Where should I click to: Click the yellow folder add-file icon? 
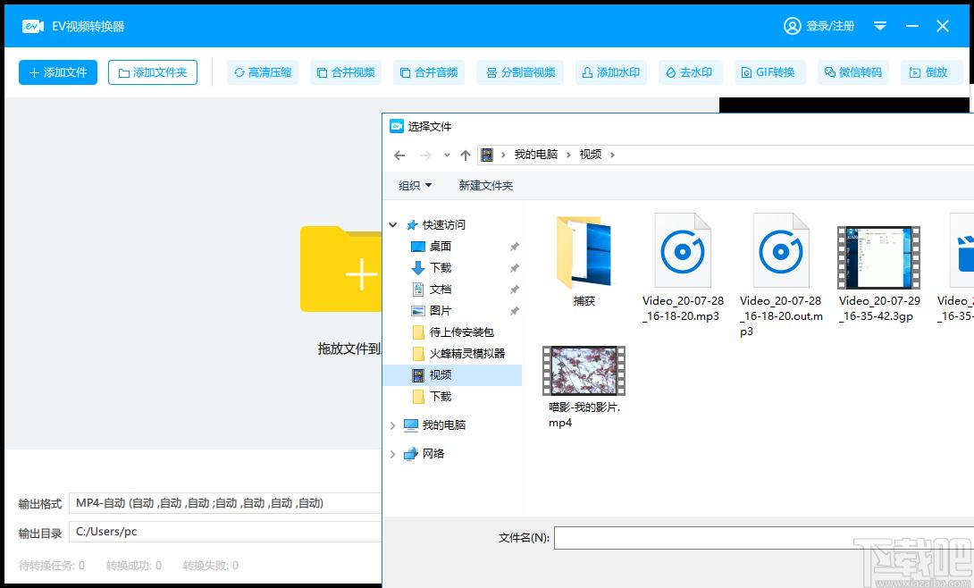coord(340,270)
